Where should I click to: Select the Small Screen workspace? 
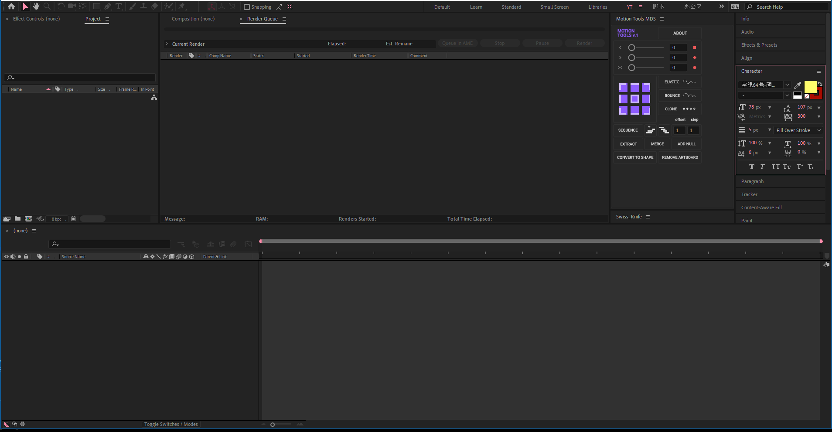(555, 7)
